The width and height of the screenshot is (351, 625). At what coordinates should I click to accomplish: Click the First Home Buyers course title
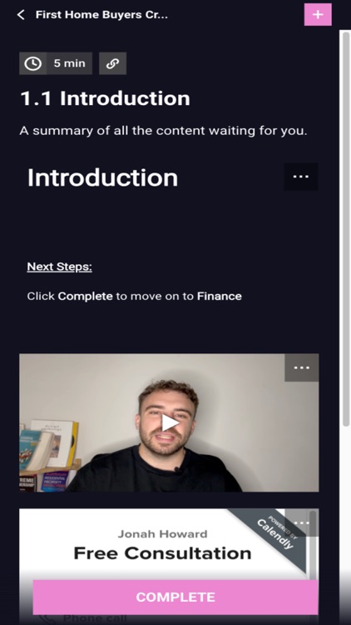point(101,15)
